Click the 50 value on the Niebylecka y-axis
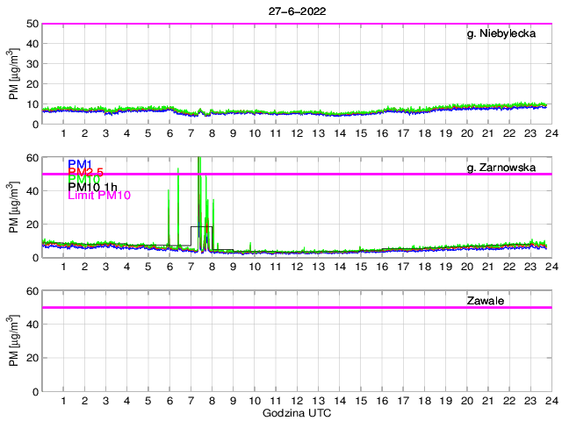The image size is (562, 421). click(29, 24)
